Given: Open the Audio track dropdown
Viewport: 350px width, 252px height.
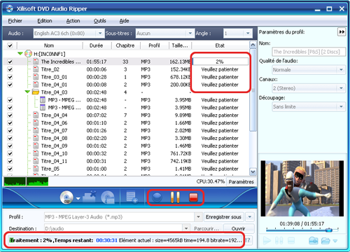Looking at the screenshot, I should click(x=100, y=34).
